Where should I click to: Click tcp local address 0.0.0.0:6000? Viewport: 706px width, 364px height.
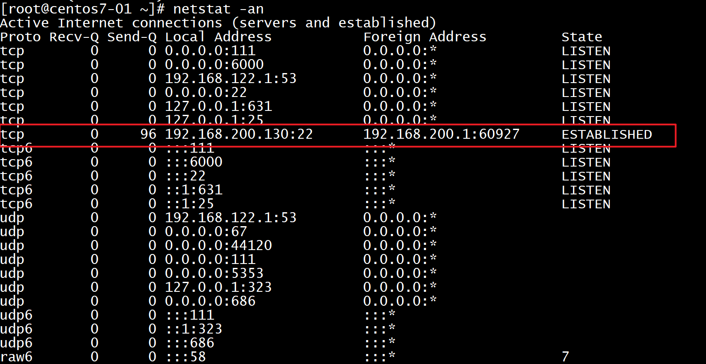click(214, 64)
